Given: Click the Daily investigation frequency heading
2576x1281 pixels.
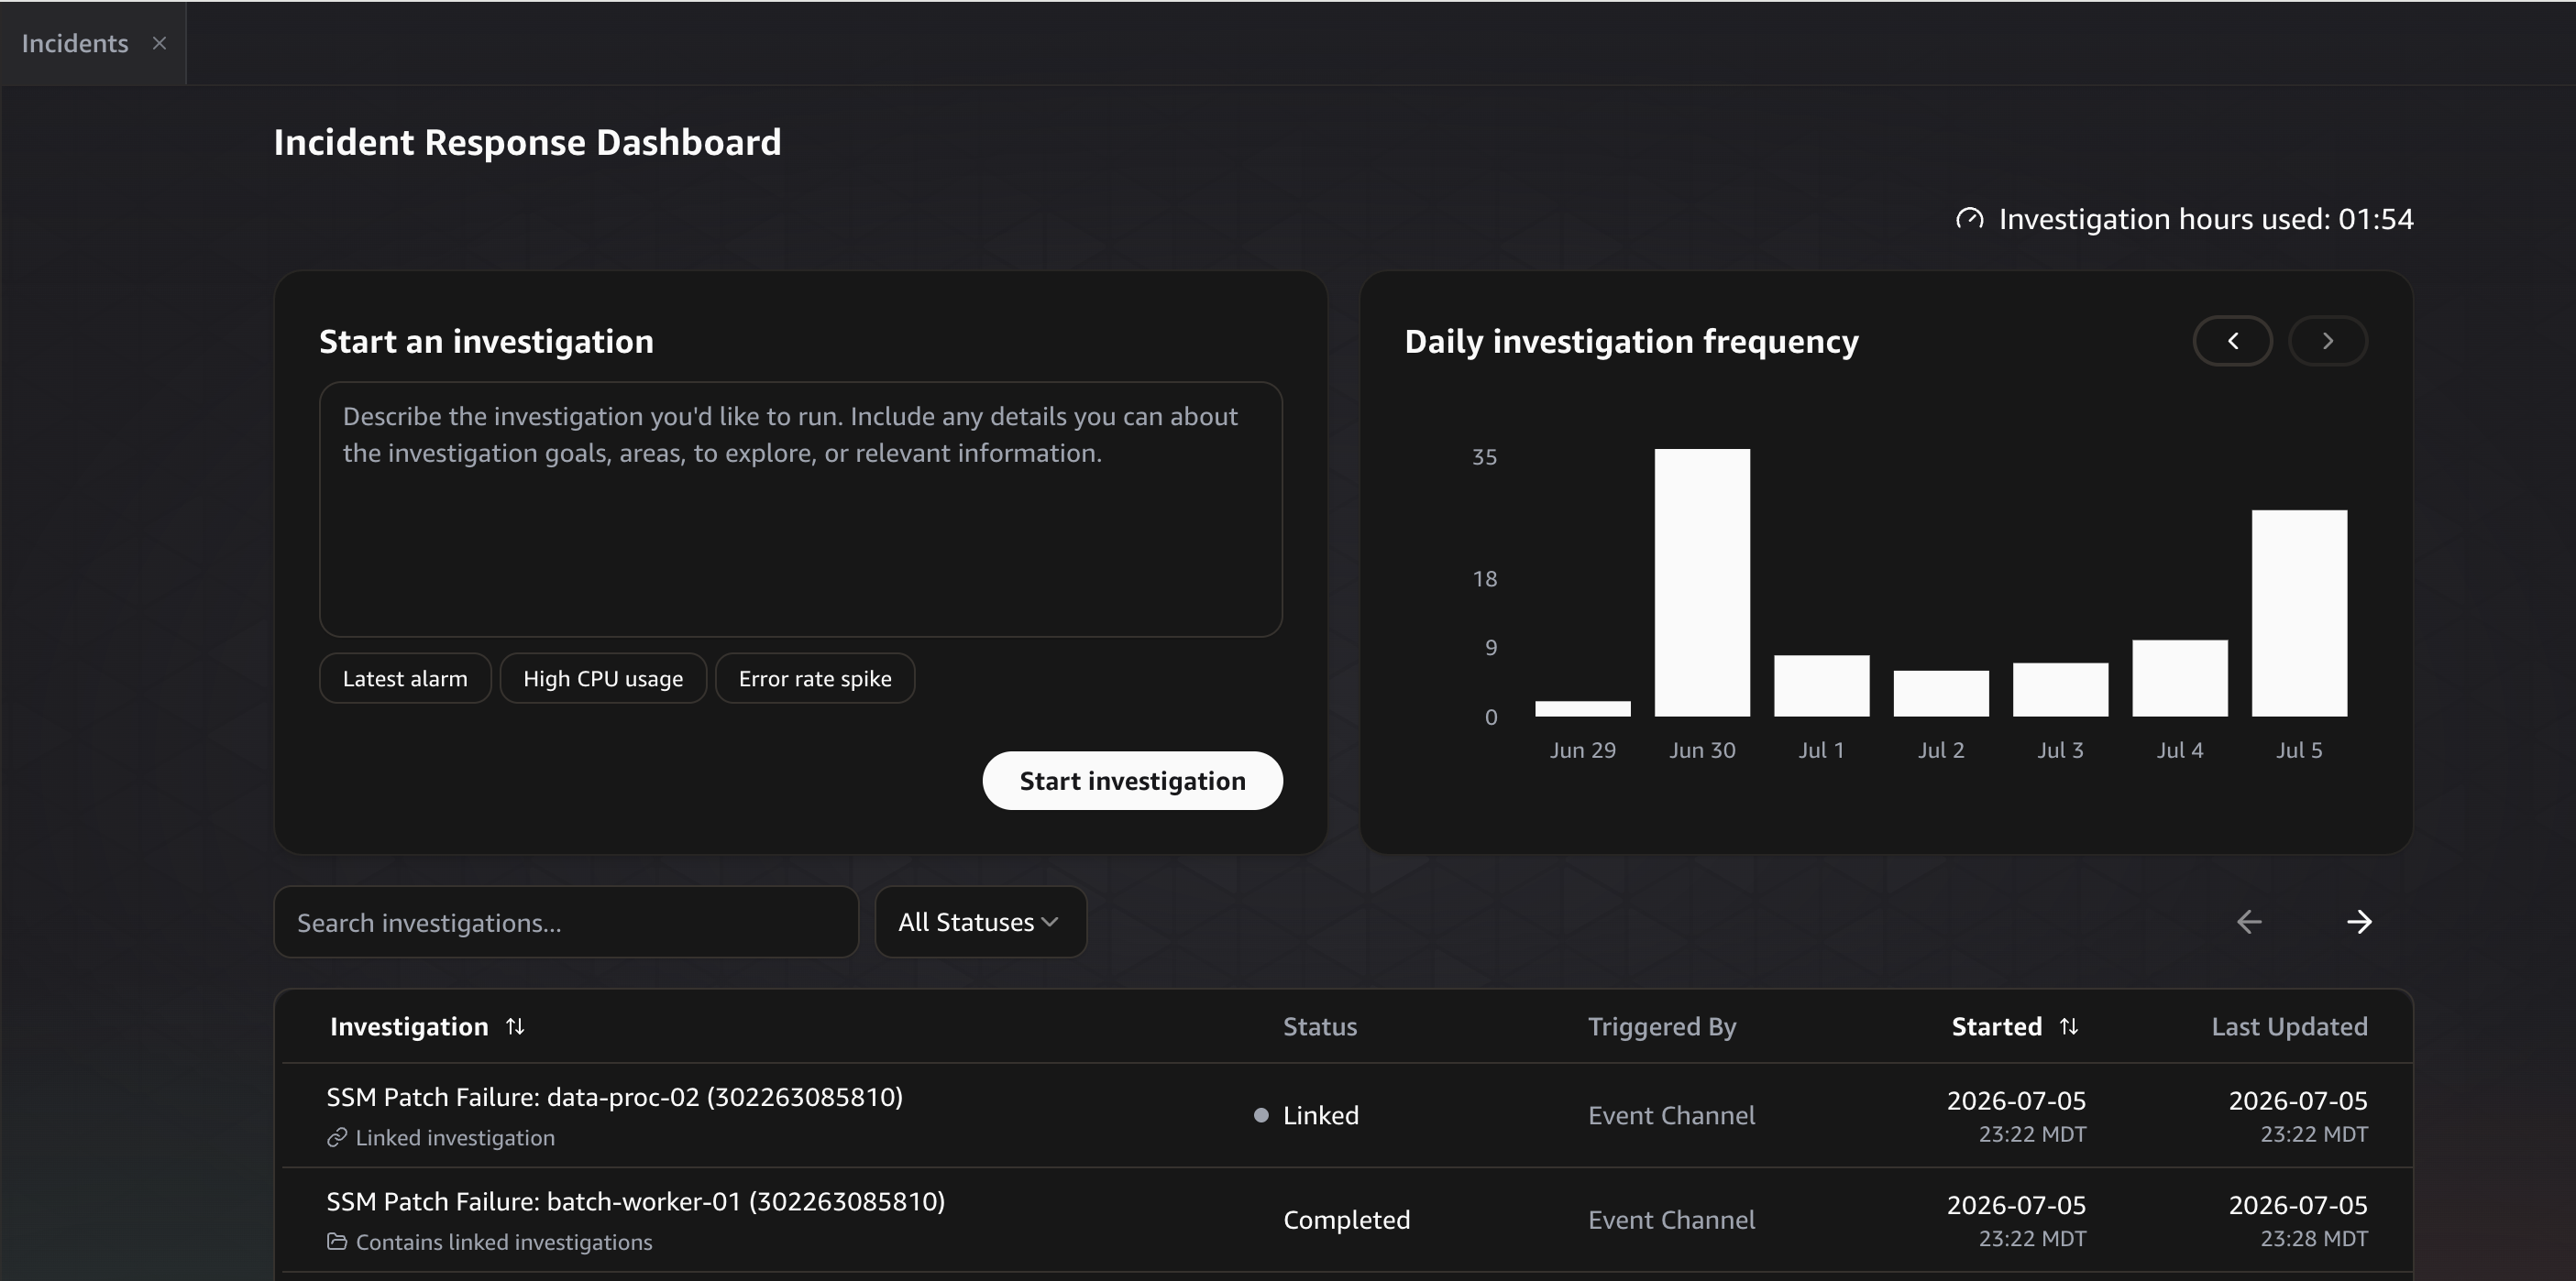Looking at the screenshot, I should pos(1631,341).
